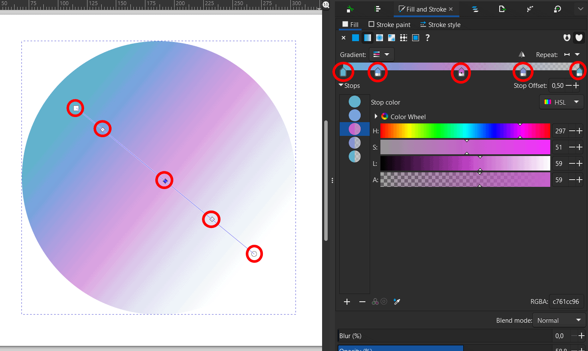Choose Flat color fill type

coord(355,38)
